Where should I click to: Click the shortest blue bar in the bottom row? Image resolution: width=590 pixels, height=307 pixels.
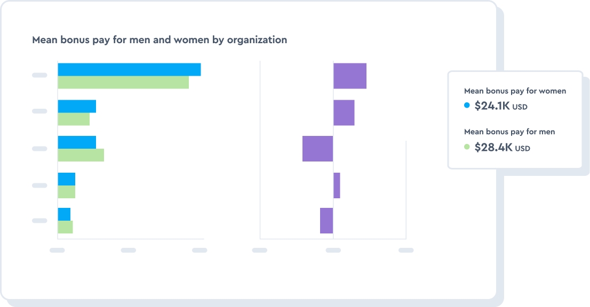point(64,214)
